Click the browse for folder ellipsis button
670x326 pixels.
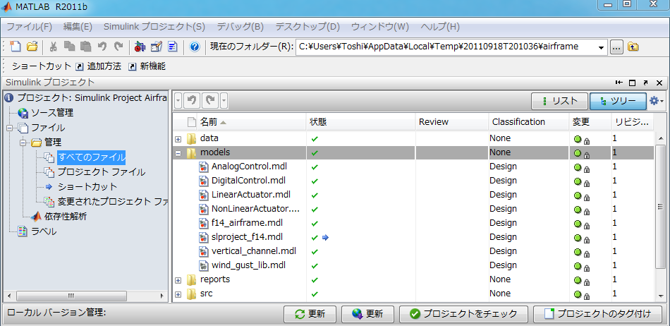616,47
